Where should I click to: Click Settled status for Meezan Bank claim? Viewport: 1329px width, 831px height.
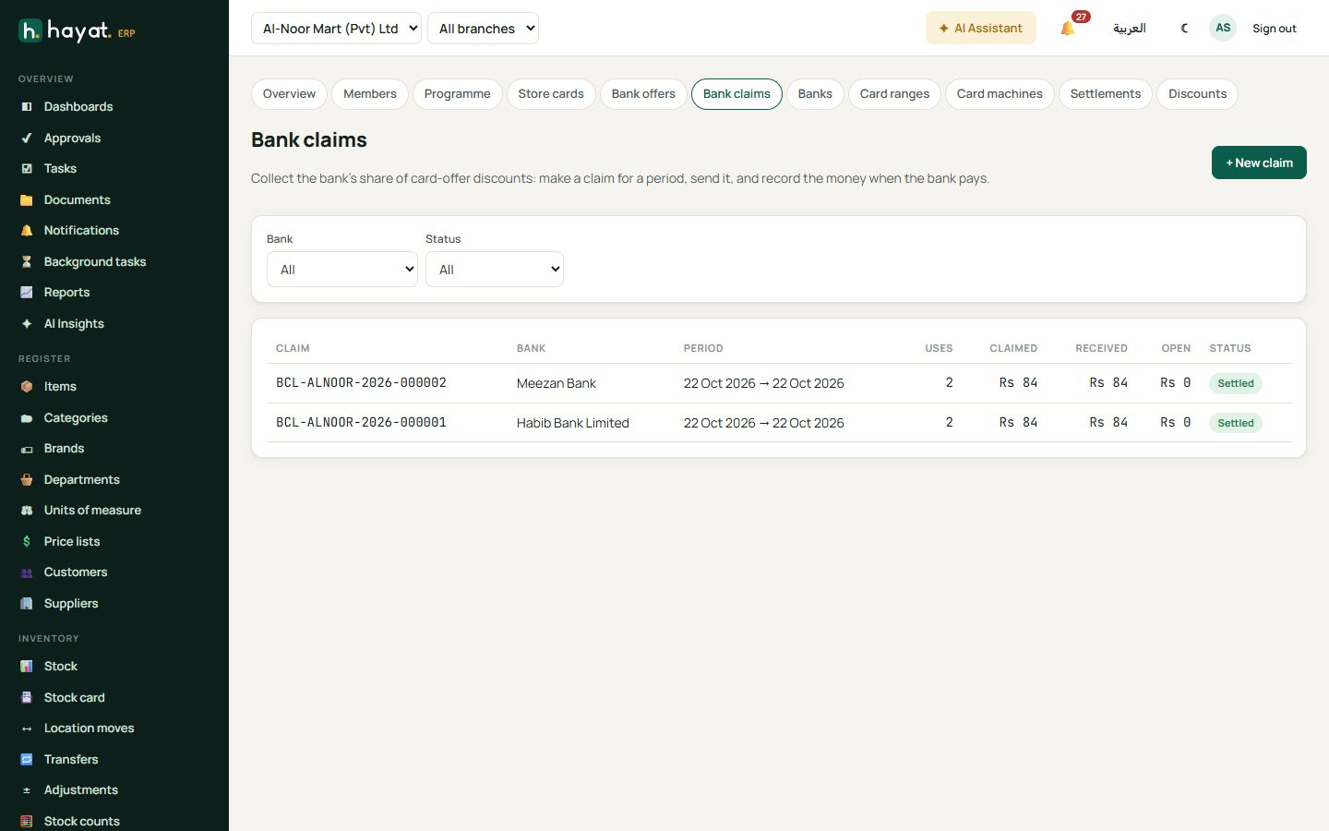[1236, 383]
